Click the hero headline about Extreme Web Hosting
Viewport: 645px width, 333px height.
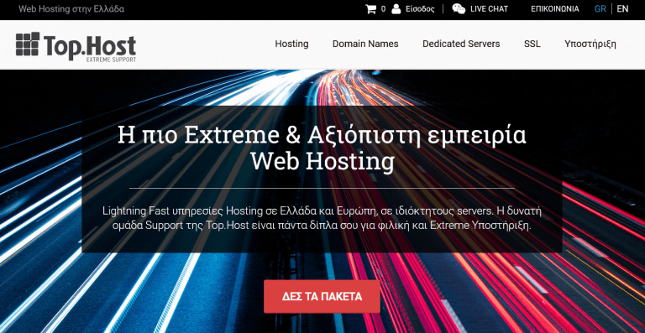322,148
